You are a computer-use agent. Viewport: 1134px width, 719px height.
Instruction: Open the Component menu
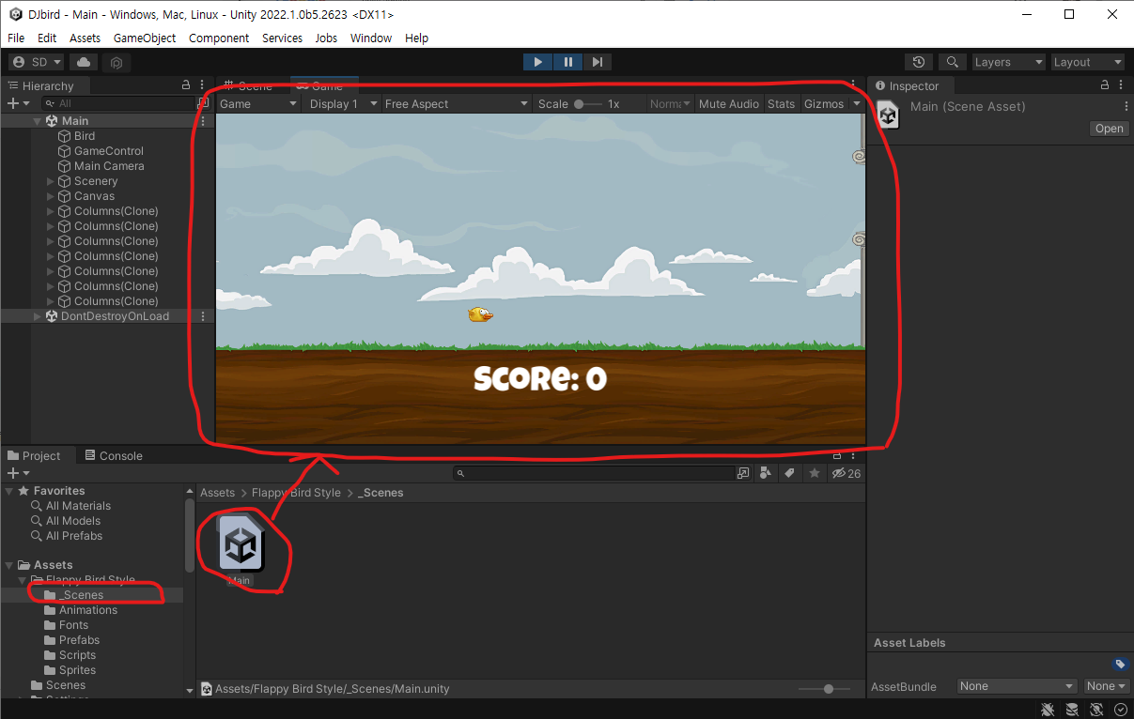[219, 38]
